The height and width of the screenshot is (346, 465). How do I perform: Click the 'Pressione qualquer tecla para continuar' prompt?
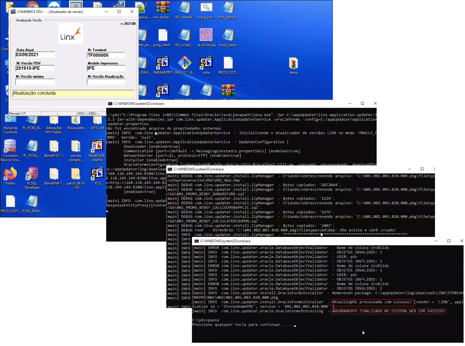tap(242, 325)
